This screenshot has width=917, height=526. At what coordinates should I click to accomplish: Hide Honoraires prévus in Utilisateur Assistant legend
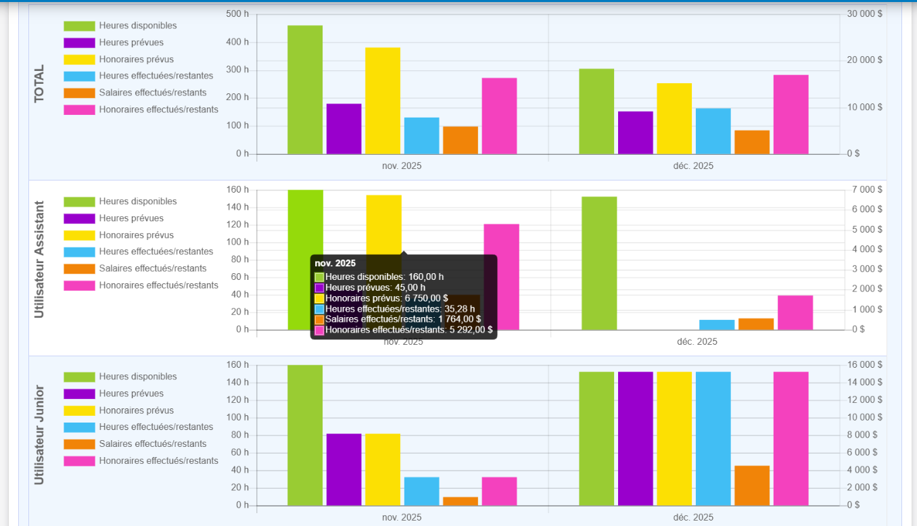click(x=136, y=235)
